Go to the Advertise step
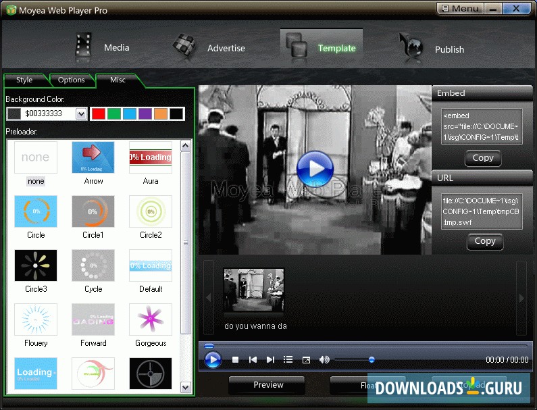 (x=209, y=48)
